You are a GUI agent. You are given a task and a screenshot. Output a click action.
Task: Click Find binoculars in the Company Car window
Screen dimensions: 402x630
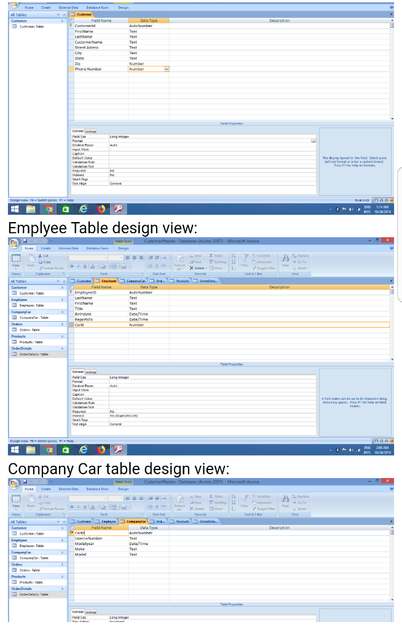pyautogui.click(x=285, y=500)
